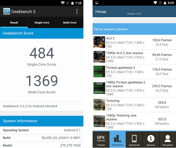Tap the 484 Single-Core Score number

click(42, 53)
